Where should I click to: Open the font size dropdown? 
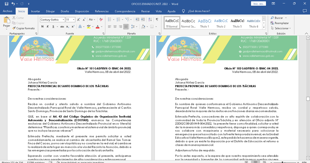click(x=73, y=20)
